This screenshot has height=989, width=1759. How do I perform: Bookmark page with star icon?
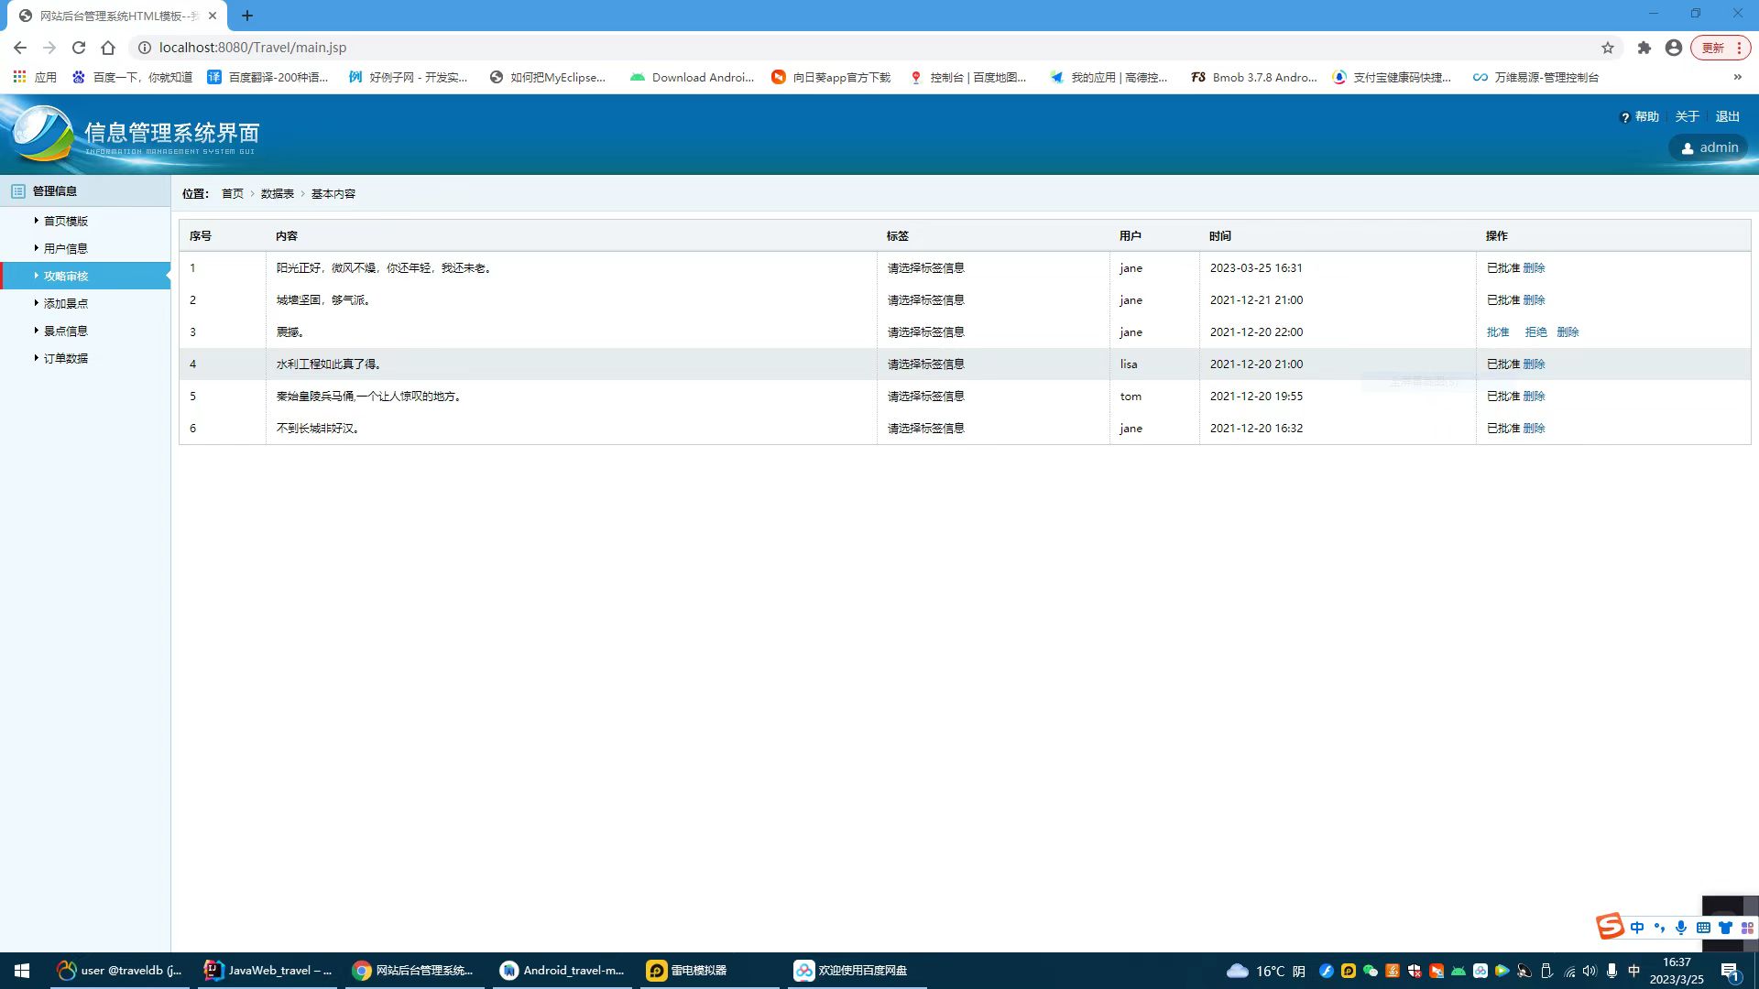click(1608, 48)
